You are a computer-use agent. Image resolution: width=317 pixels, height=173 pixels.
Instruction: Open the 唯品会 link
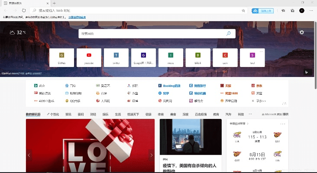196,101
